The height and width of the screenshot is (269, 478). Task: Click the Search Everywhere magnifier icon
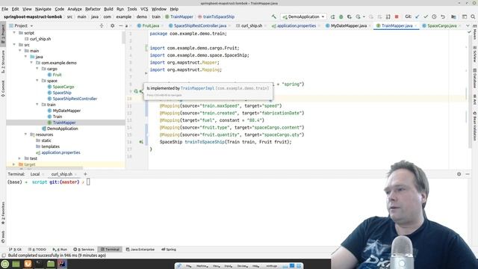point(473,16)
